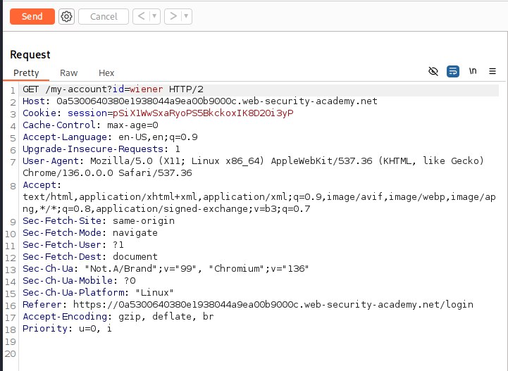Click the Host header line
This screenshot has height=371, width=508.
(x=200, y=101)
